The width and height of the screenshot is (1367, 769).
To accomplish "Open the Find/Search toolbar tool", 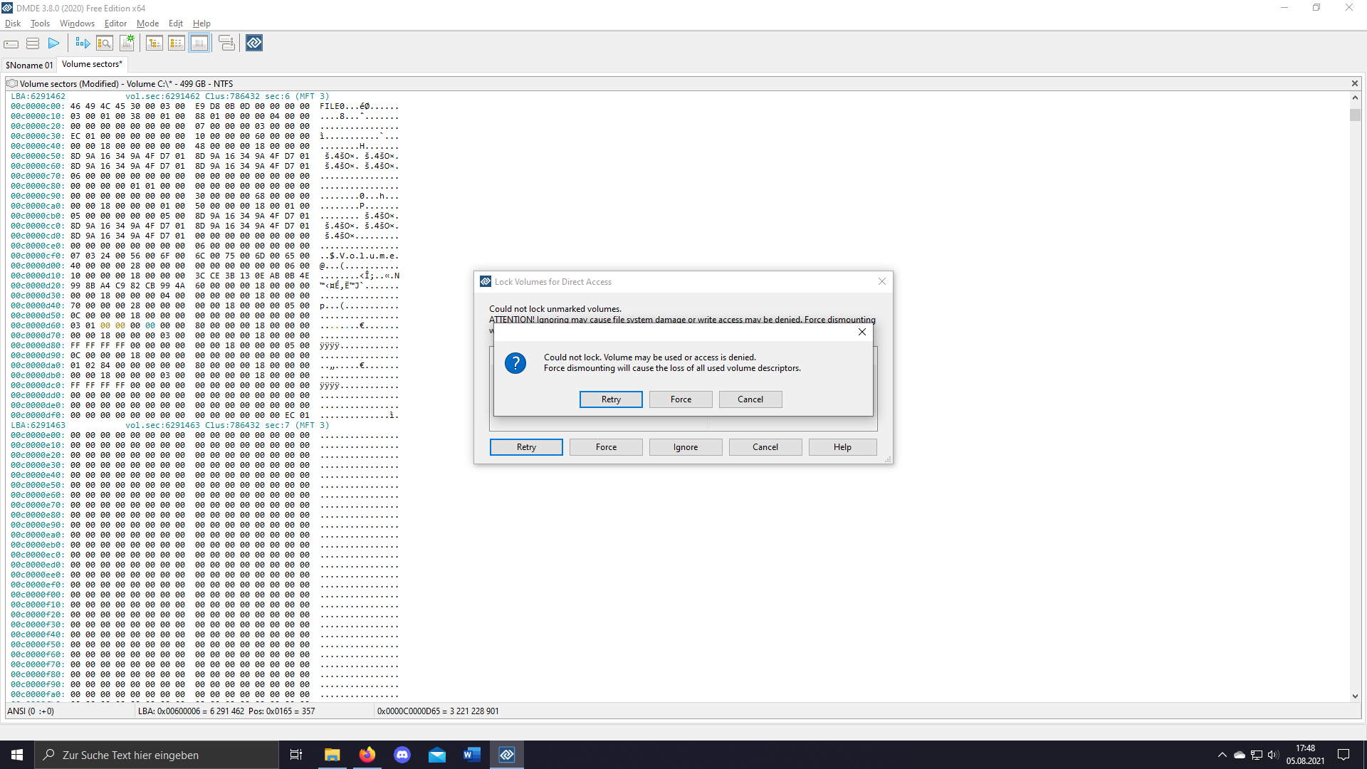I will tap(105, 43).
